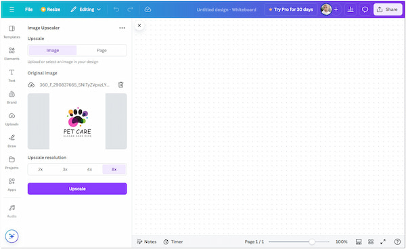Click the purple Upscale button
The height and width of the screenshot is (249, 406).
pyautogui.click(x=77, y=189)
